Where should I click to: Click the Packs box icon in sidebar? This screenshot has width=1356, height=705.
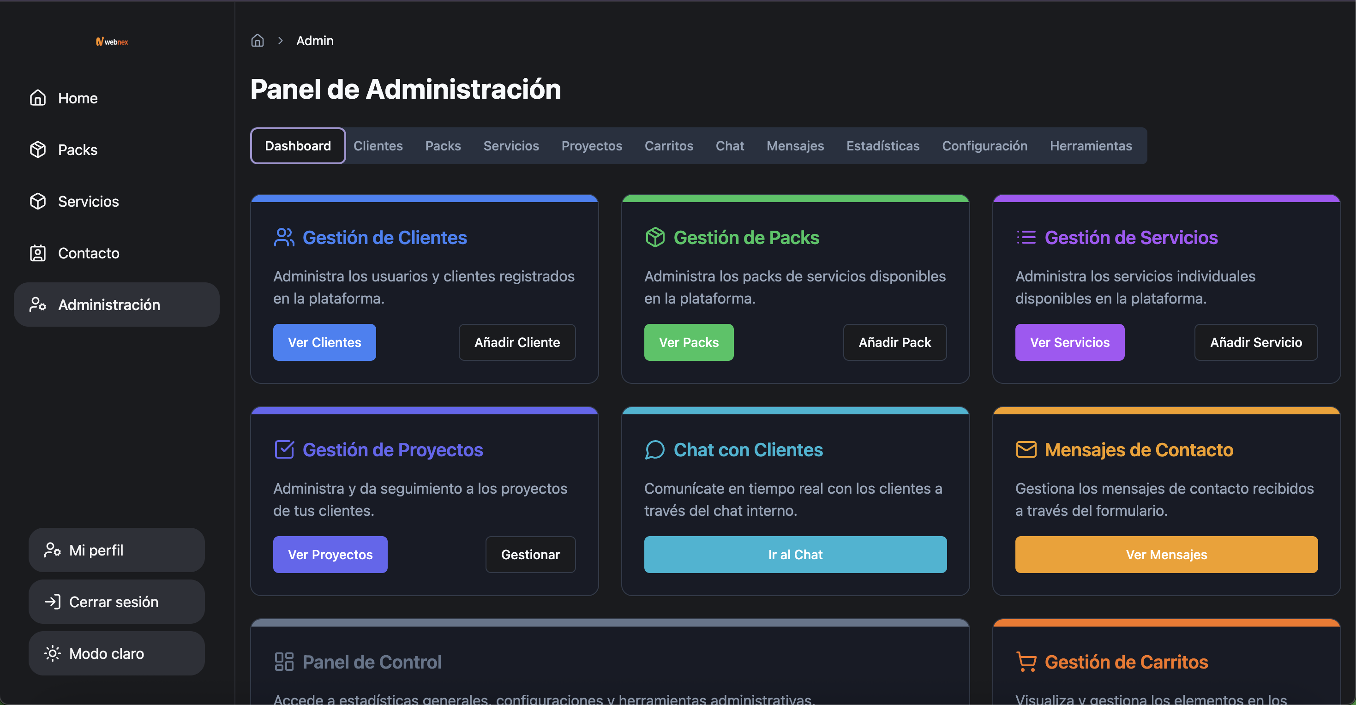(x=38, y=149)
